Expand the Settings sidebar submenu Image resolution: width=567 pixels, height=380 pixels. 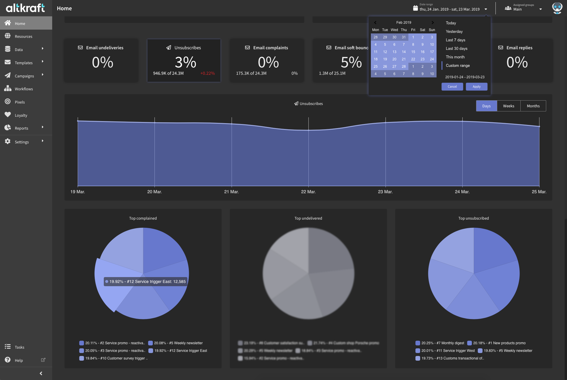click(43, 141)
